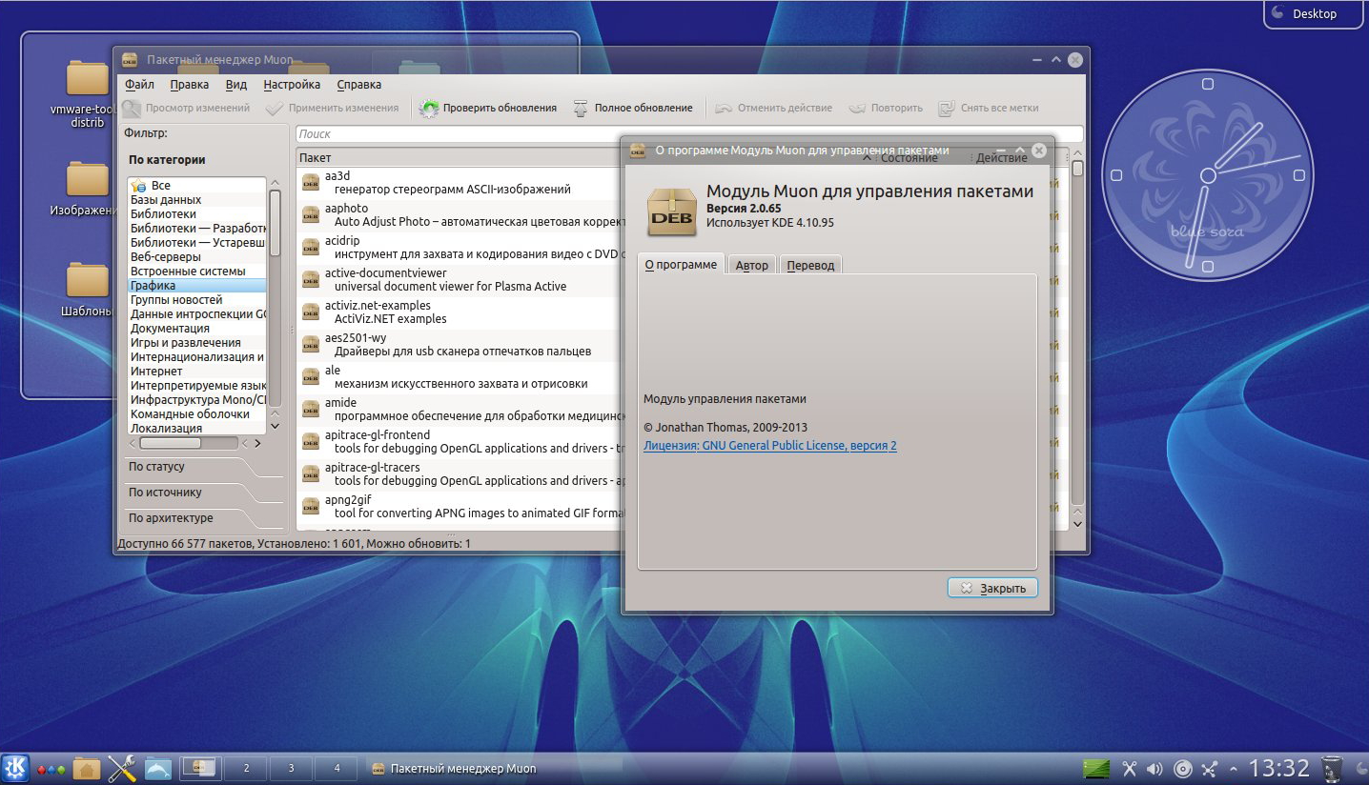Image resolution: width=1369 pixels, height=785 pixels.
Task: Open the Шаблоны desktop folder
Action: 87,291
